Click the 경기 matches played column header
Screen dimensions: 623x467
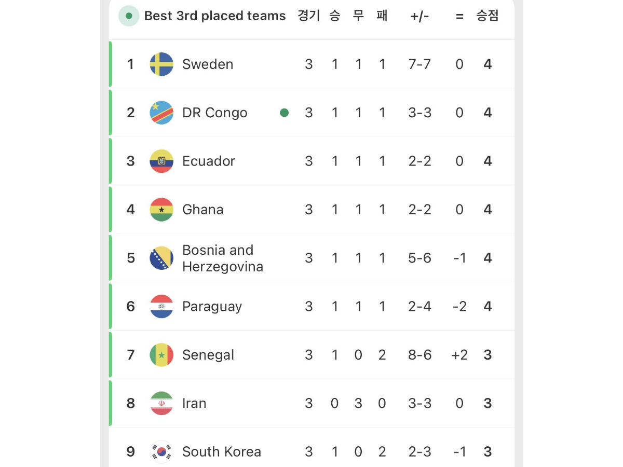click(309, 16)
